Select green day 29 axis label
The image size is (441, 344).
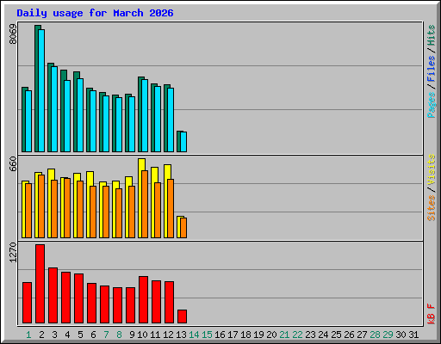pyautogui.click(x=388, y=335)
